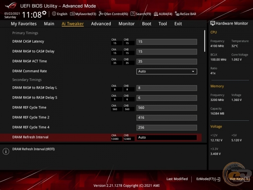Viewport: 253px width, 190px height.
Task: Expand DRAM Command Rate dropdown
Action: coord(167,71)
